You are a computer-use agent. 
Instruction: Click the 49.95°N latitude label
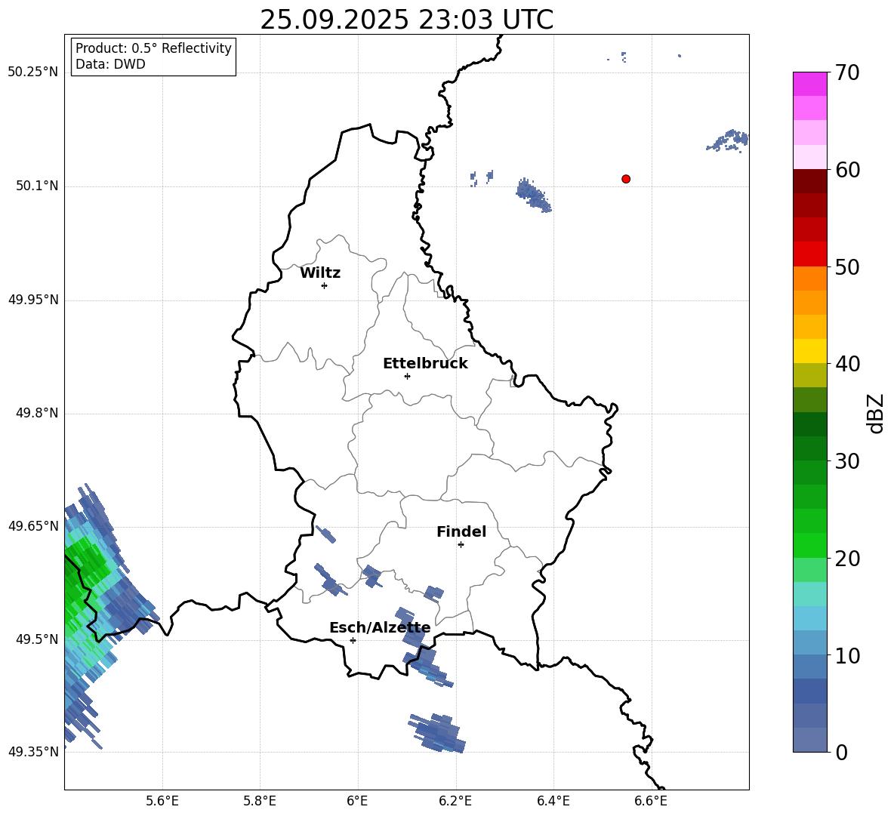(33, 300)
